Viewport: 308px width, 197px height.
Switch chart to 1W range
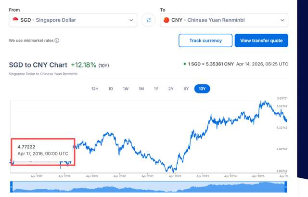tap(126, 89)
